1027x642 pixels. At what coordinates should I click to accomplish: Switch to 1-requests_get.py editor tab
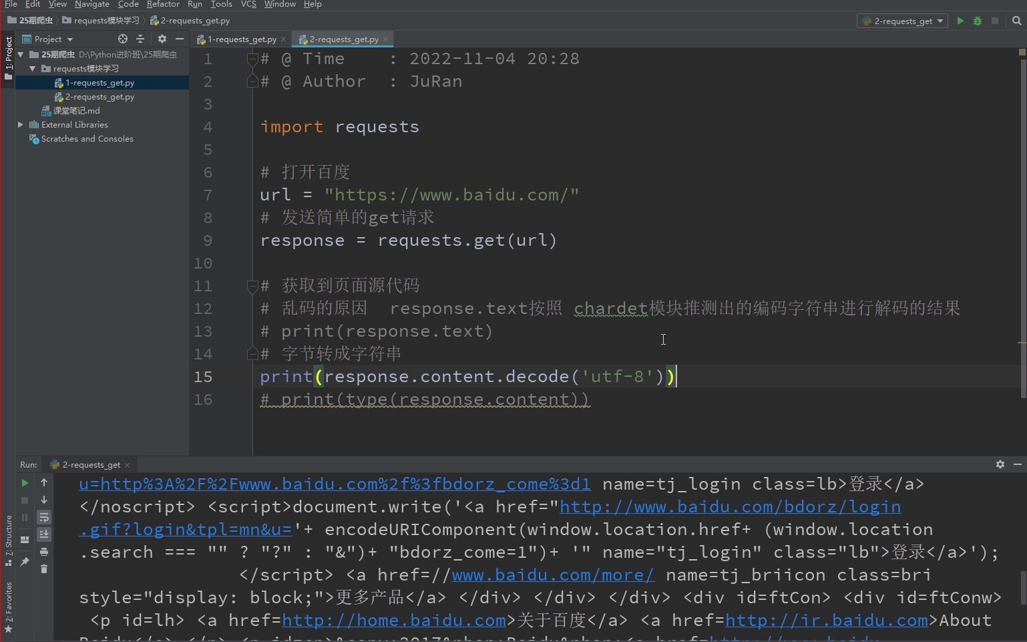click(242, 39)
